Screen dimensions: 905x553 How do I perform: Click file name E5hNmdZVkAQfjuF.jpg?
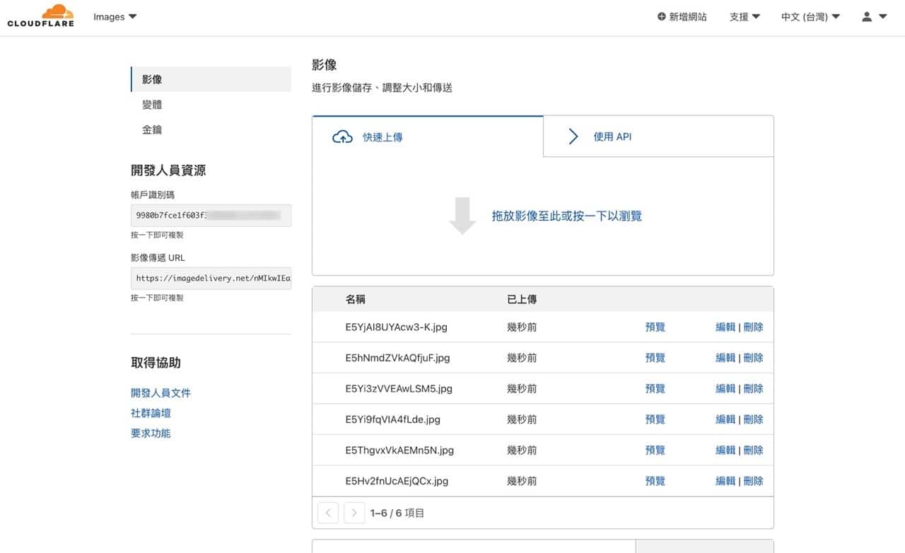click(397, 358)
